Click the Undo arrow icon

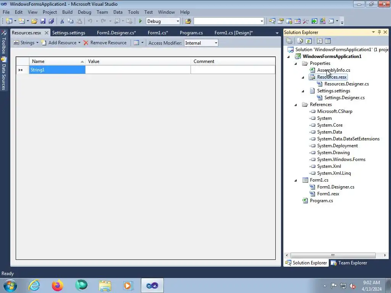click(90, 21)
